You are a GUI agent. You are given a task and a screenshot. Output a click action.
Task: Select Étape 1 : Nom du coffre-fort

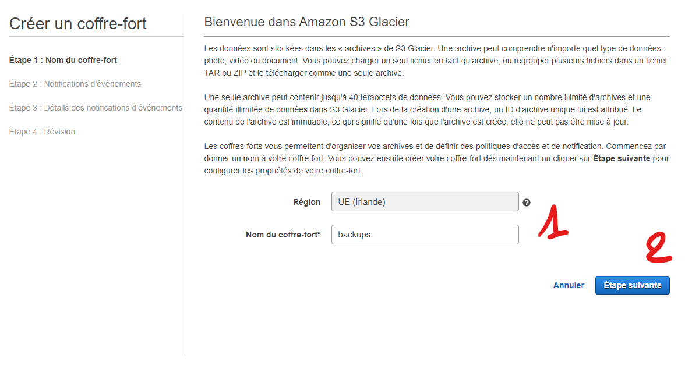coord(63,60)
